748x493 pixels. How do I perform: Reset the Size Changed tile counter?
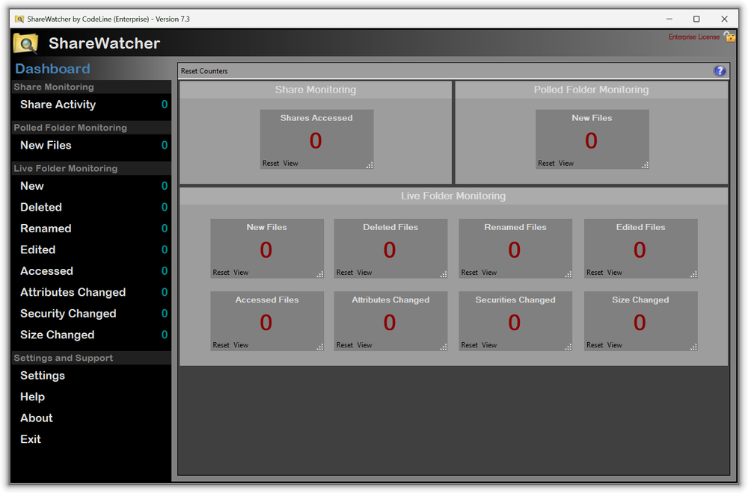(595, 345)
